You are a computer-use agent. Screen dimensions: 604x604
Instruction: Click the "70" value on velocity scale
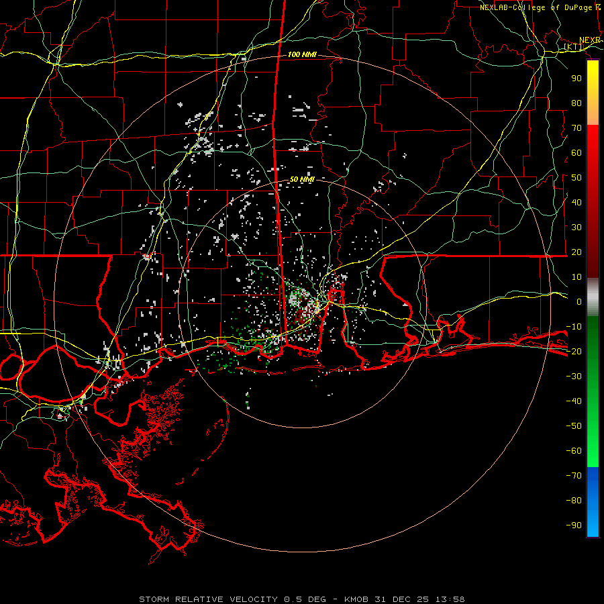pyautogui.click(x=576, y=128)
